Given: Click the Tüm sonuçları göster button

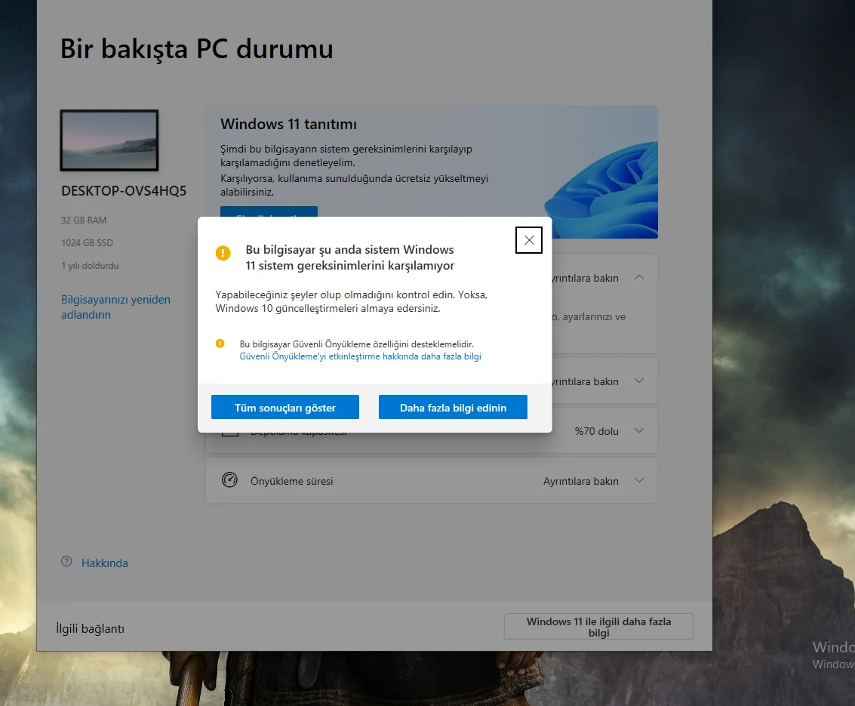Looking at the screenshot, I should [x=284, y=408].
